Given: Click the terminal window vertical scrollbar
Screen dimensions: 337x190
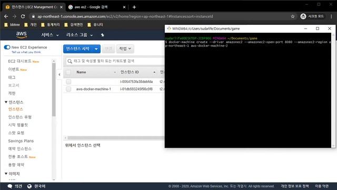Looking at the screenshot, I should pos(333,90).
